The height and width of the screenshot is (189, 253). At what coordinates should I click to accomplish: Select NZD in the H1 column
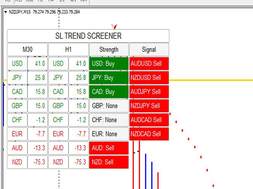(x=58, y=162)
